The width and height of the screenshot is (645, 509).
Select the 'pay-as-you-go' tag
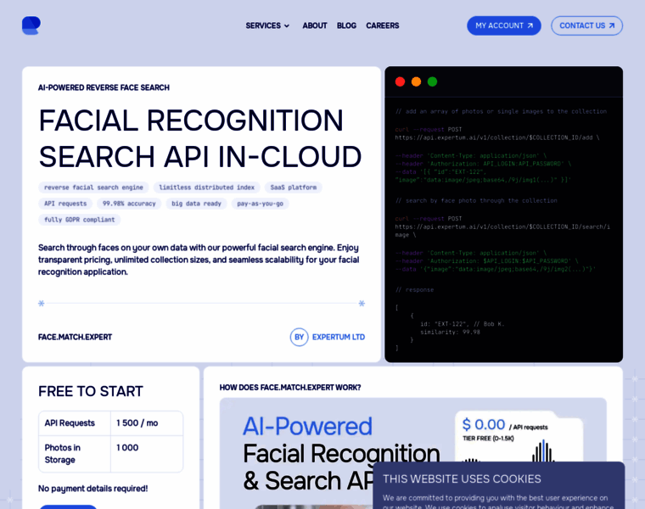(x=260, y=204)
